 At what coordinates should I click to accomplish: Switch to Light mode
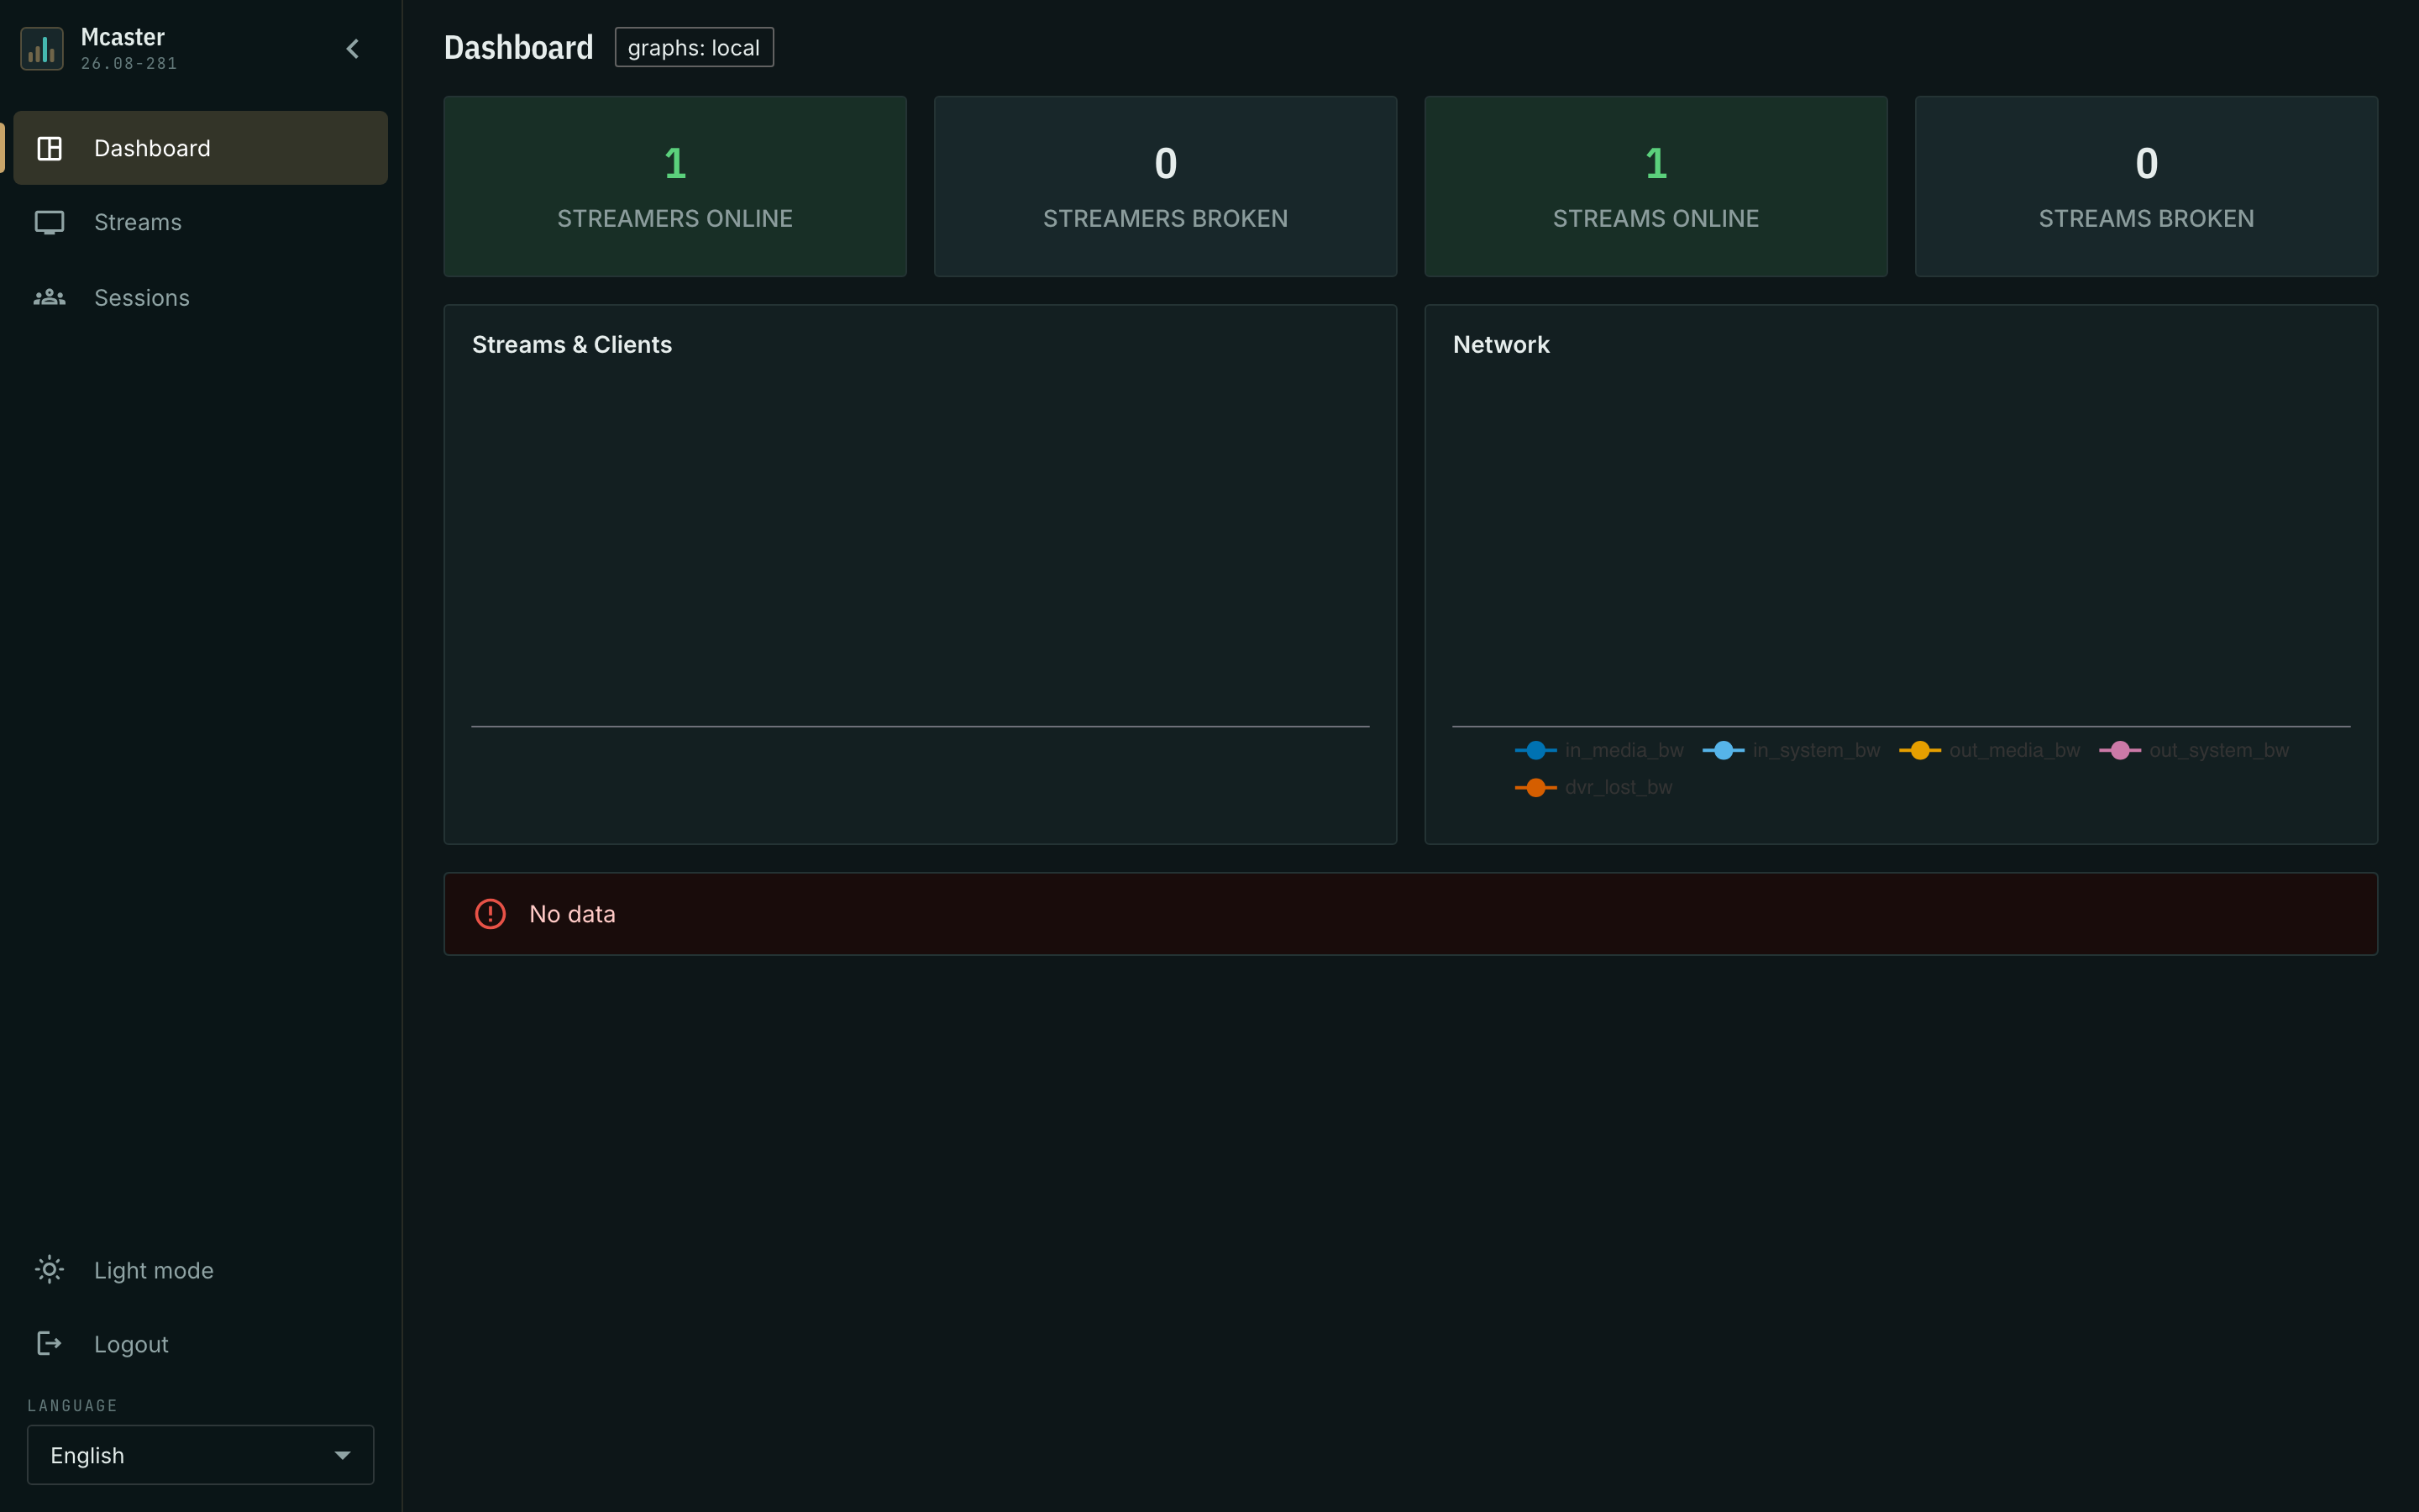coord(200,1270)
